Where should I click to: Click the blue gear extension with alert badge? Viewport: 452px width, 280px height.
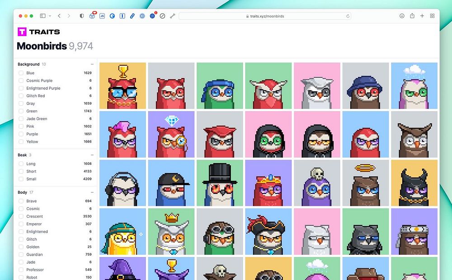pyautogui.click(x=152, y=16)
